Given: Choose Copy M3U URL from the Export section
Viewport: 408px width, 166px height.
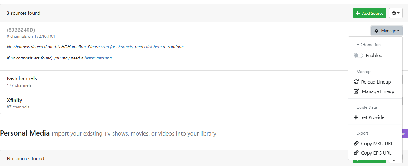Looking at the screenshot, I should 375,144.
